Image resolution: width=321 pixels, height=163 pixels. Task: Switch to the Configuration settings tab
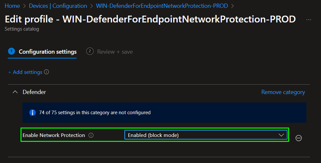coord(48,52)
